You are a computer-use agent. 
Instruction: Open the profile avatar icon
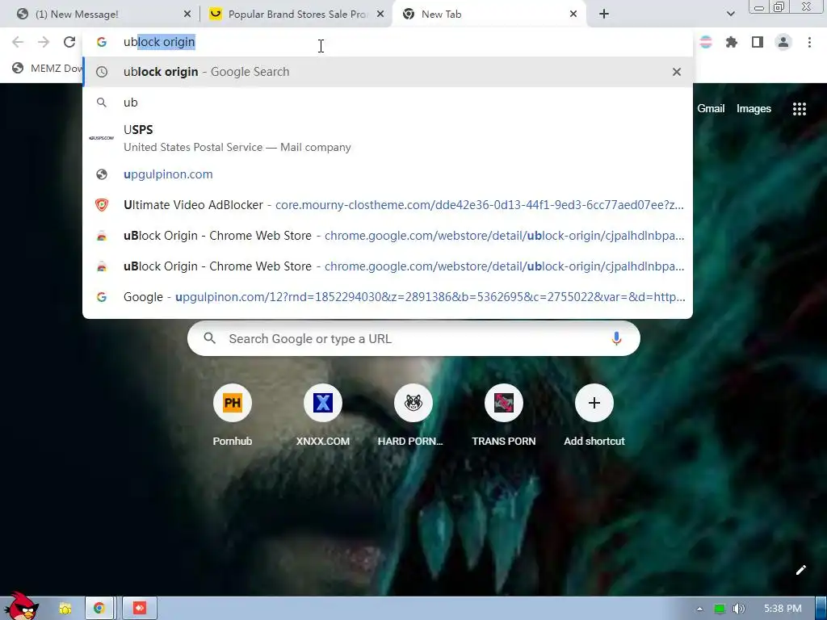click(x=783, y=42)
